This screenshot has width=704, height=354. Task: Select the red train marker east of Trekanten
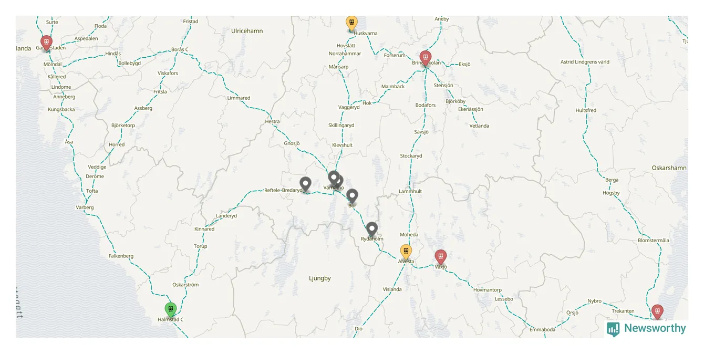pos(657,312)
